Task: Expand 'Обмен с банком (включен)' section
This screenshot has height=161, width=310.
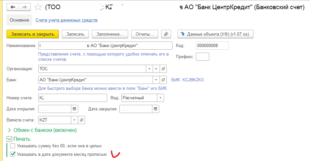Action: point(9,130)
